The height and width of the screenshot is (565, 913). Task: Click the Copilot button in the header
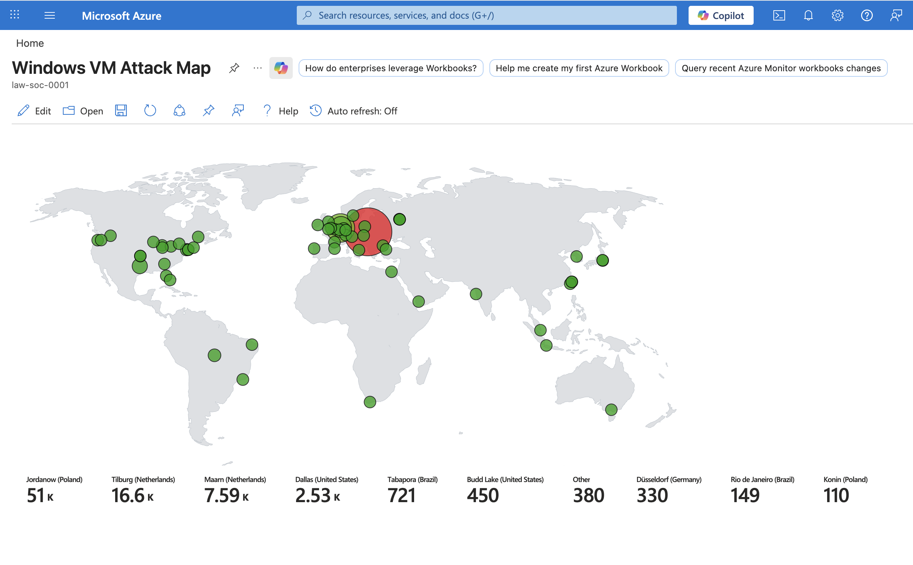pos(720,15)
